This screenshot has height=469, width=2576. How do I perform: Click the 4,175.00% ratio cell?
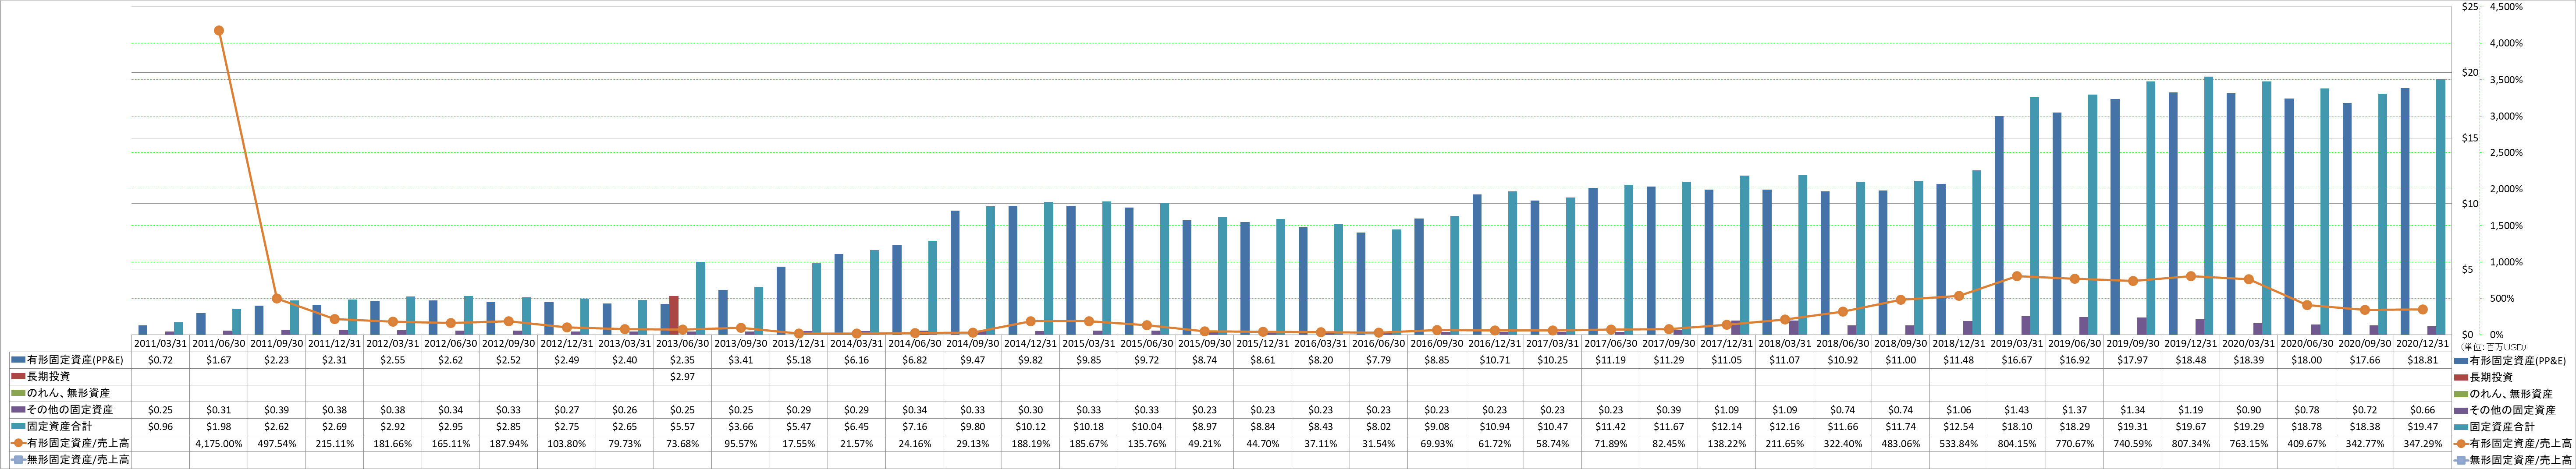click(219, 443)
